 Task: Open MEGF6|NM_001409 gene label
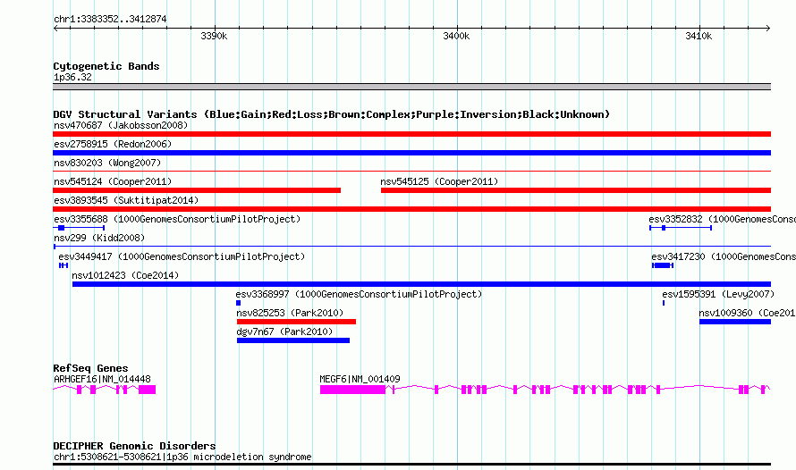360,379
